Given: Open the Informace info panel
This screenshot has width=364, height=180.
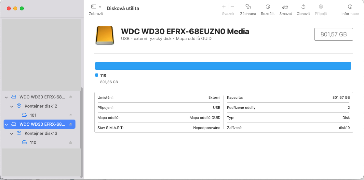Looking at the screenshot, I should (x=350, y=7).
